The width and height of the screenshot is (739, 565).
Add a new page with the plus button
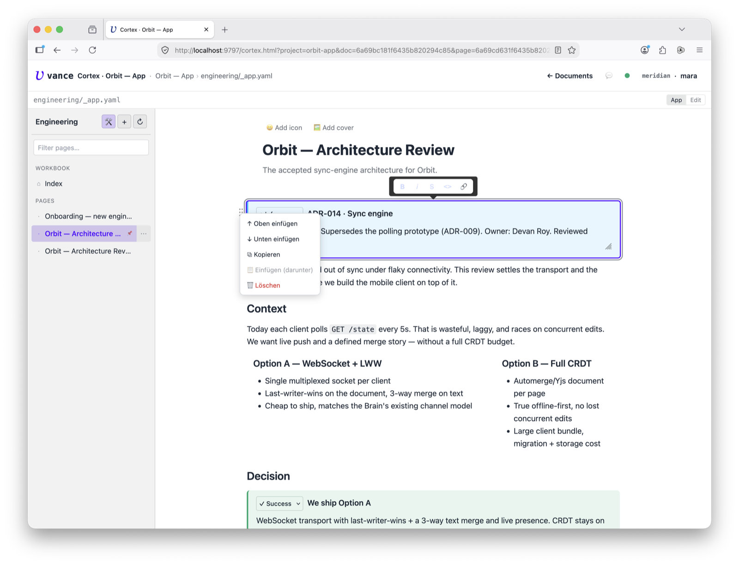(124, 122)
